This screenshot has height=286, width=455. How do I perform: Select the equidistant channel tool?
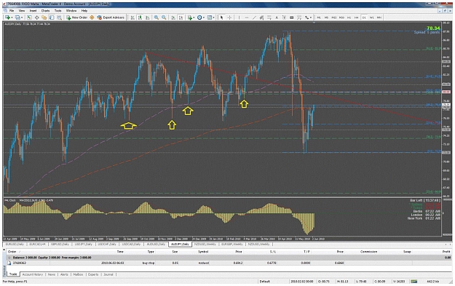[x=261, y=17]
